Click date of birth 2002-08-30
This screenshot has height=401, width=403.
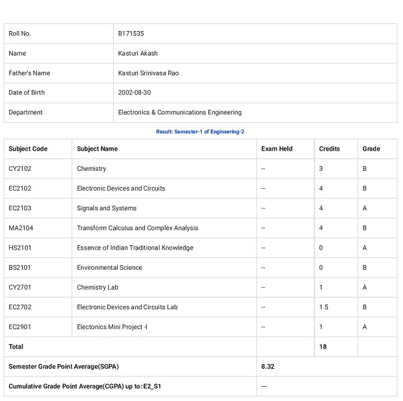[135, 92]
